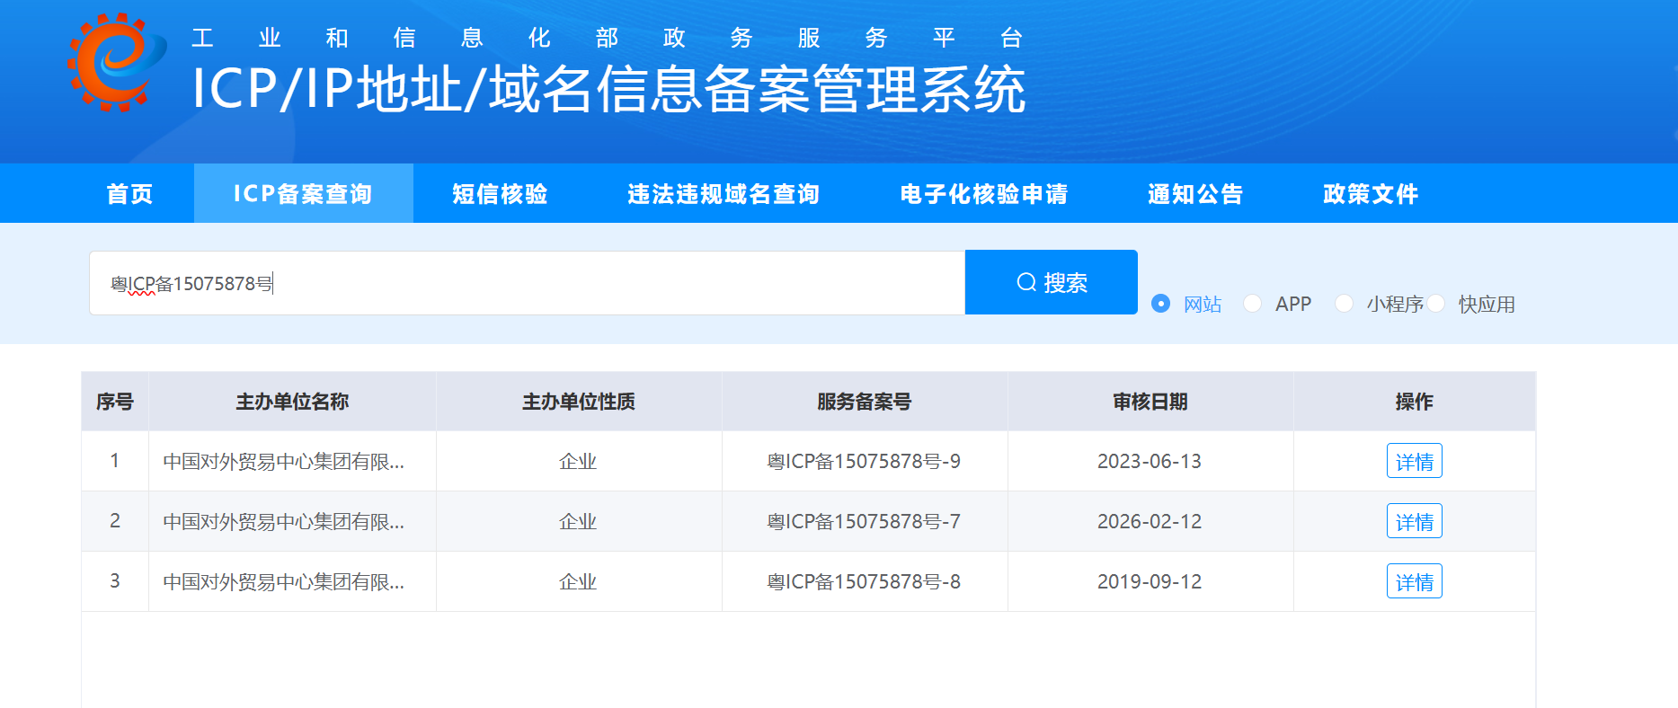The width and height of the screenshot is (1678, 708).
Task: Open the 通知公告 tab
Action: coord(1195,193)
